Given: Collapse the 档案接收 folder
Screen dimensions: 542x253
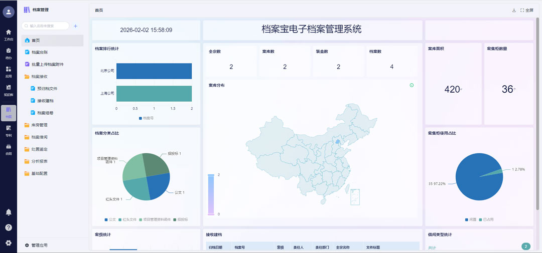Looking at the screenshot, I should point(39,77).
